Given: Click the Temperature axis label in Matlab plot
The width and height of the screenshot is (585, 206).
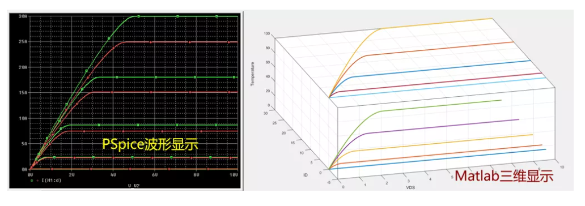Looking at the screenshot, I should point(252,74).
